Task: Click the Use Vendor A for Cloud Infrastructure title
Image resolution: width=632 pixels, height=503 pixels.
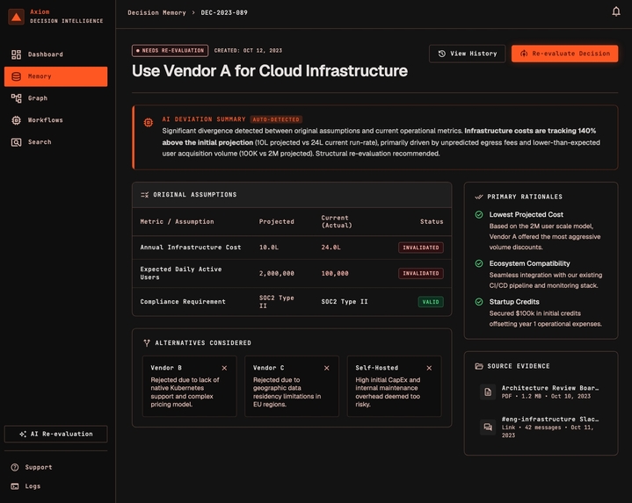Action: point(270,71)
